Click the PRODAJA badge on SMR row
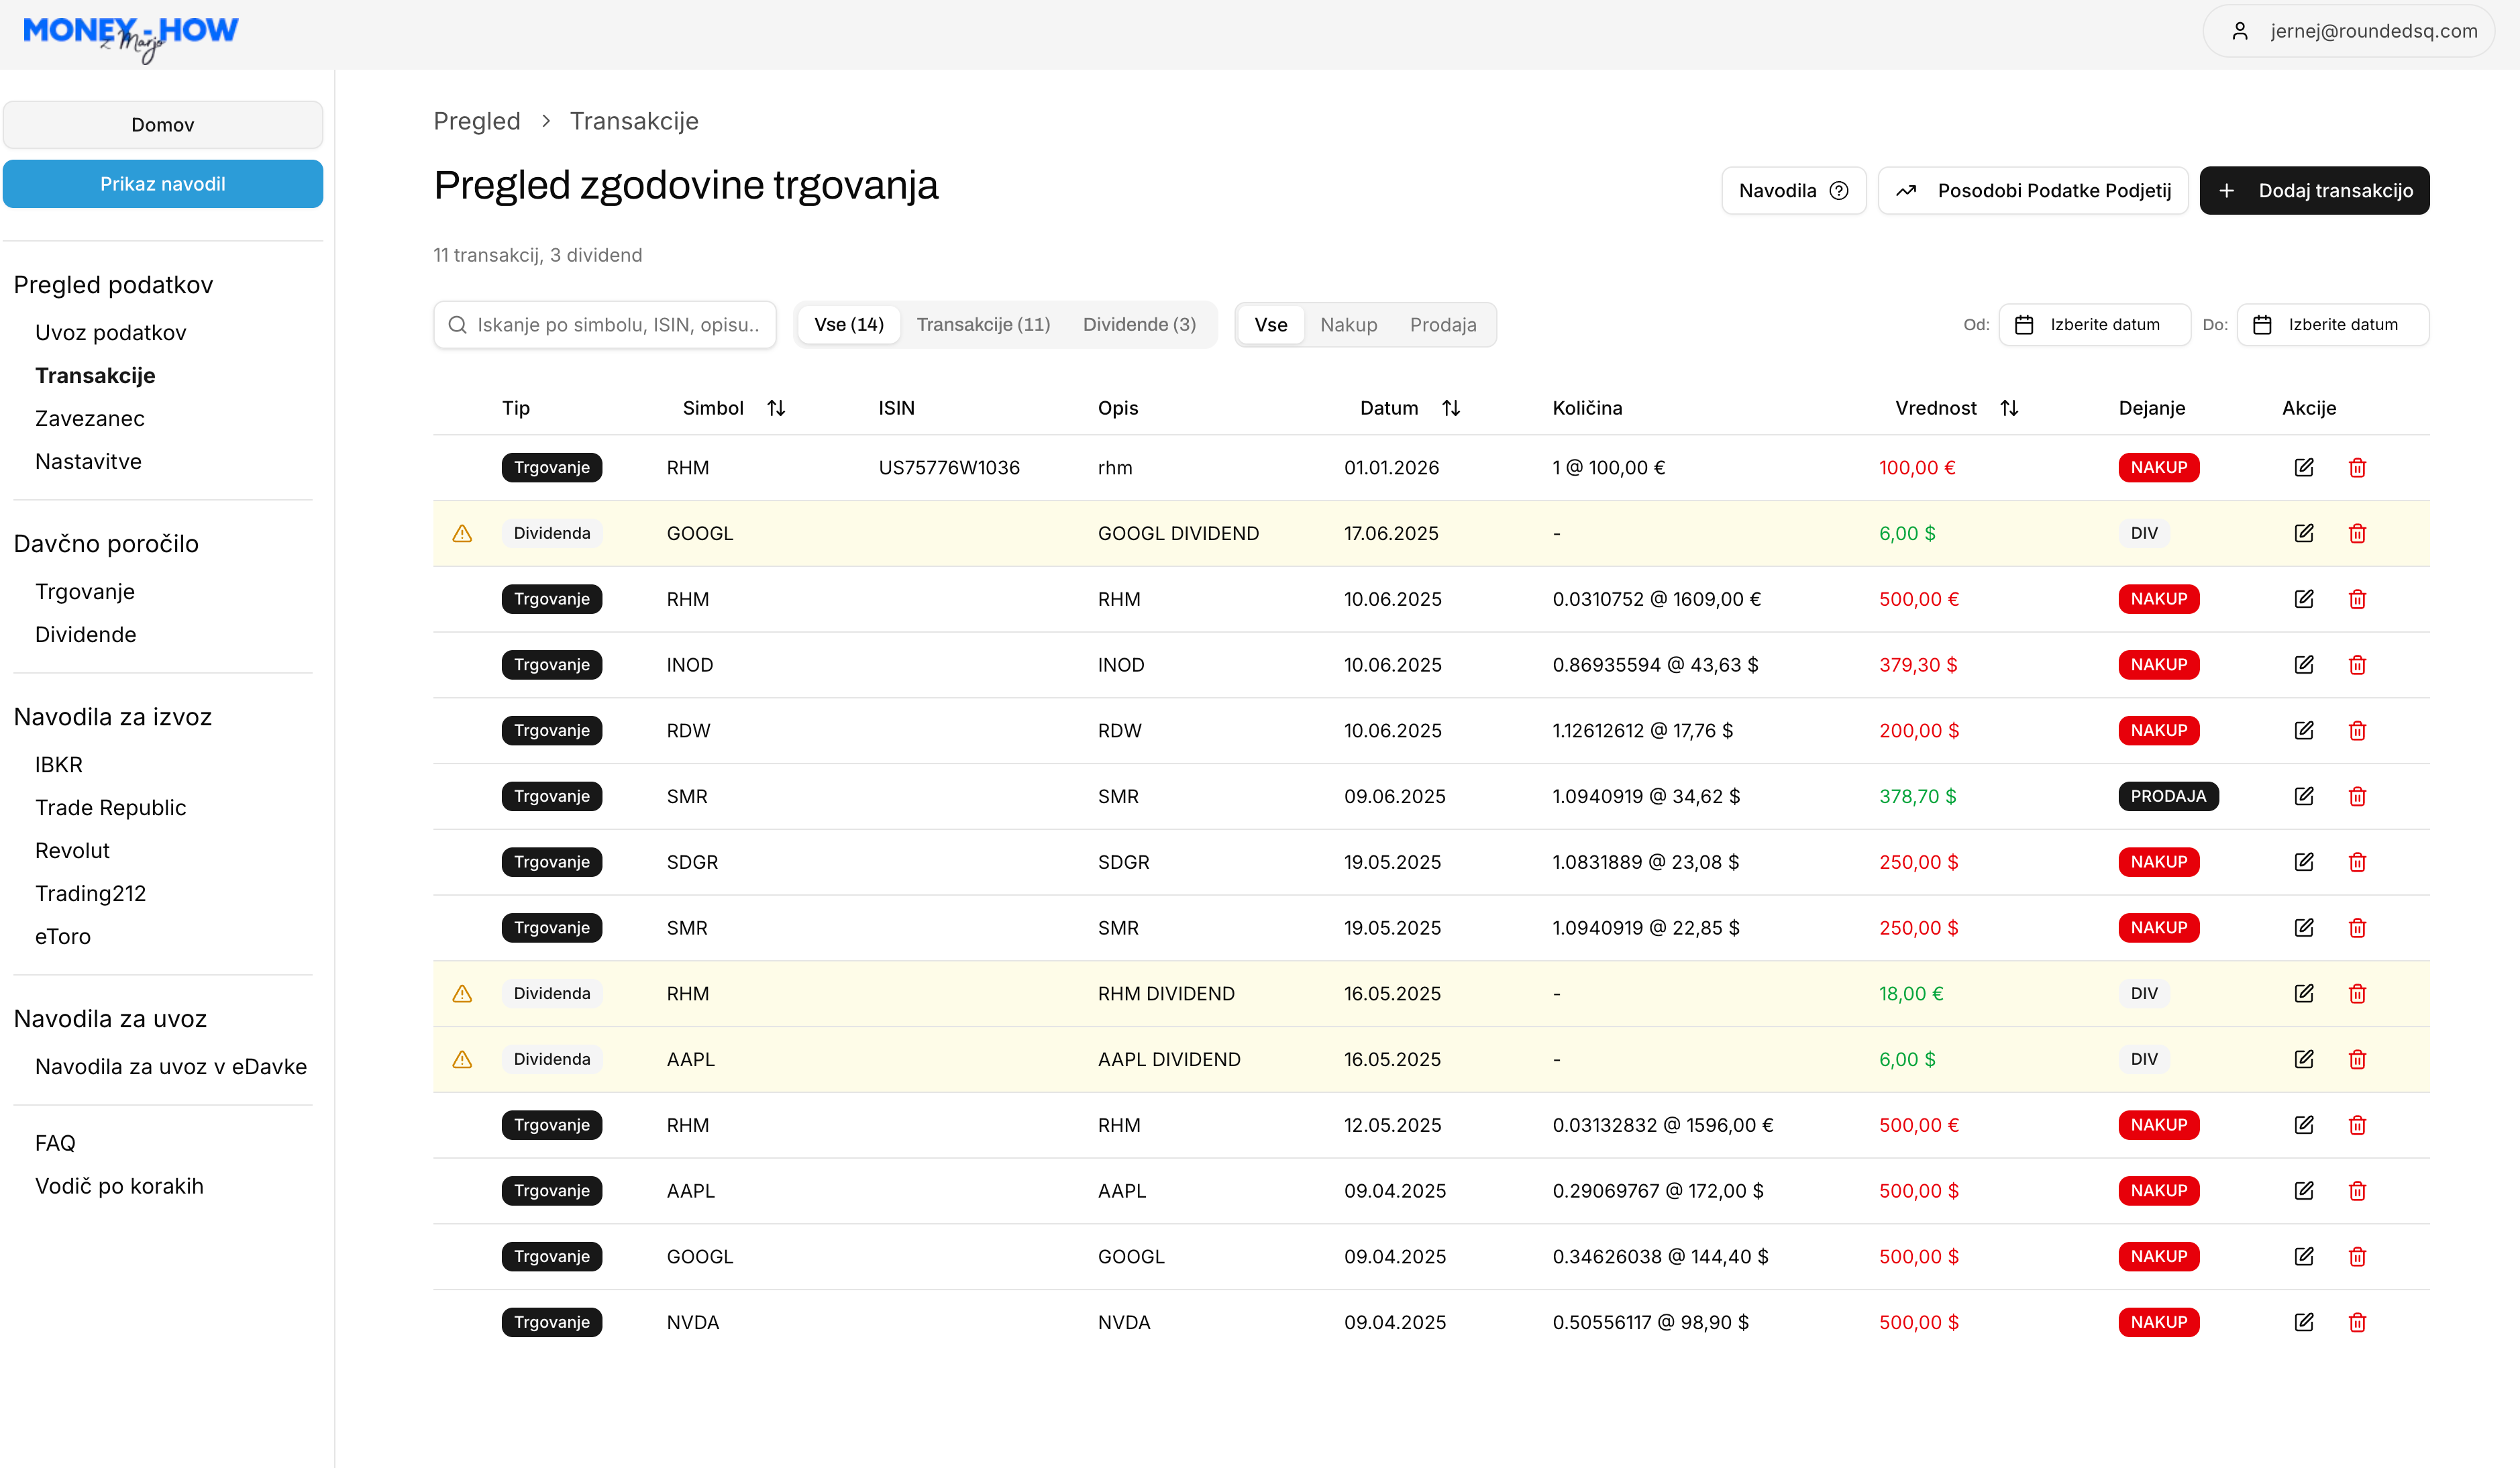Screen dimensions: 2520x1468 tap(2168, 796)
